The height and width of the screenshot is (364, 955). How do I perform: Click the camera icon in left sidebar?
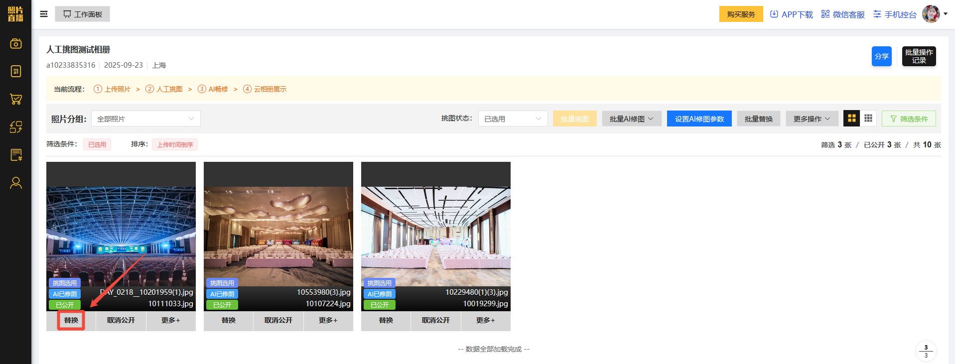15,44
